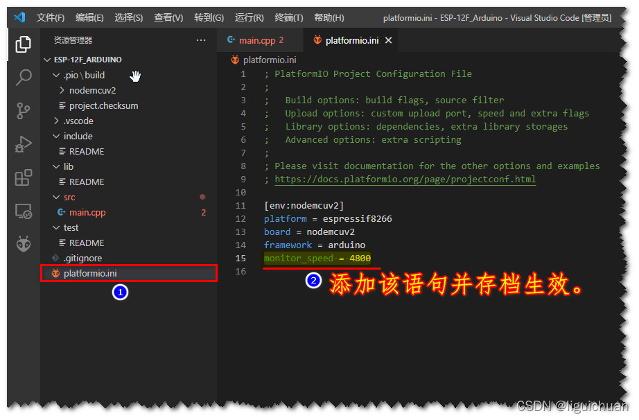Collapse the test folder

point(56,227)
